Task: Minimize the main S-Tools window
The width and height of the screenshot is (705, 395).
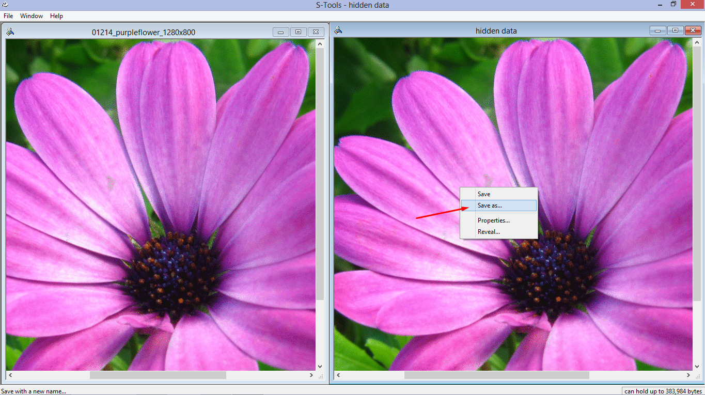Action: pyautogui.click(x=660, y=4)
